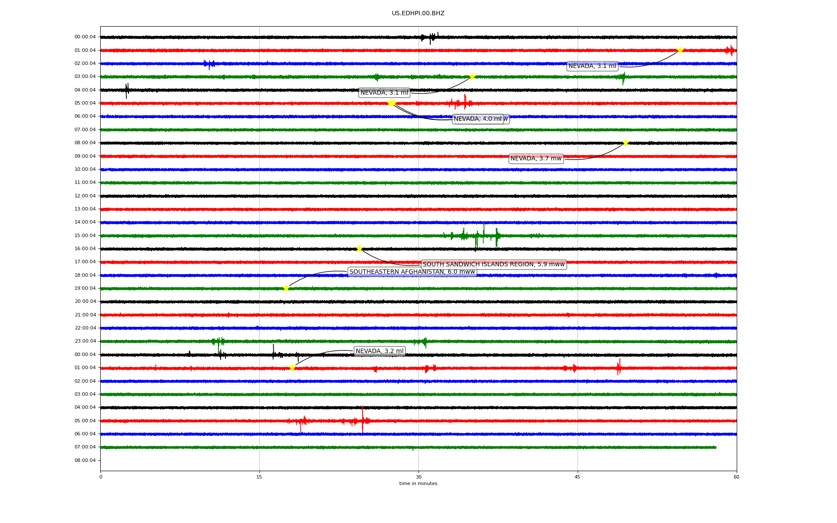This screenshot has height=523, width=837.
Task: Click the 23:00:04 time label
Action: coord(85,341)
